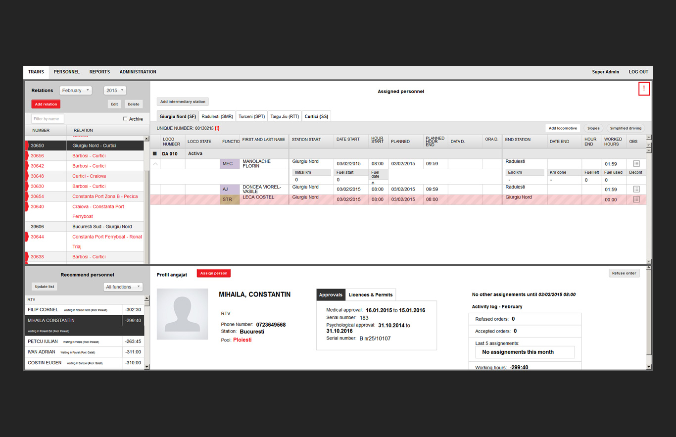Switch to Curtici (SS) tab
676x437 pixels.
(316, 116)
